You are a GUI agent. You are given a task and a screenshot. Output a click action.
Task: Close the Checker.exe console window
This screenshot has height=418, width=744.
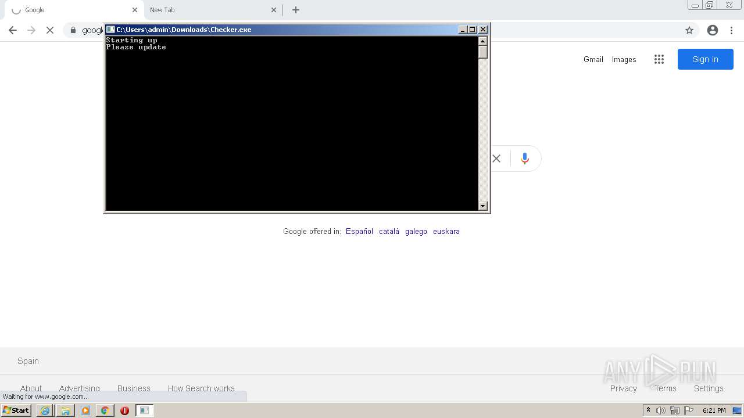click(483, 30)
